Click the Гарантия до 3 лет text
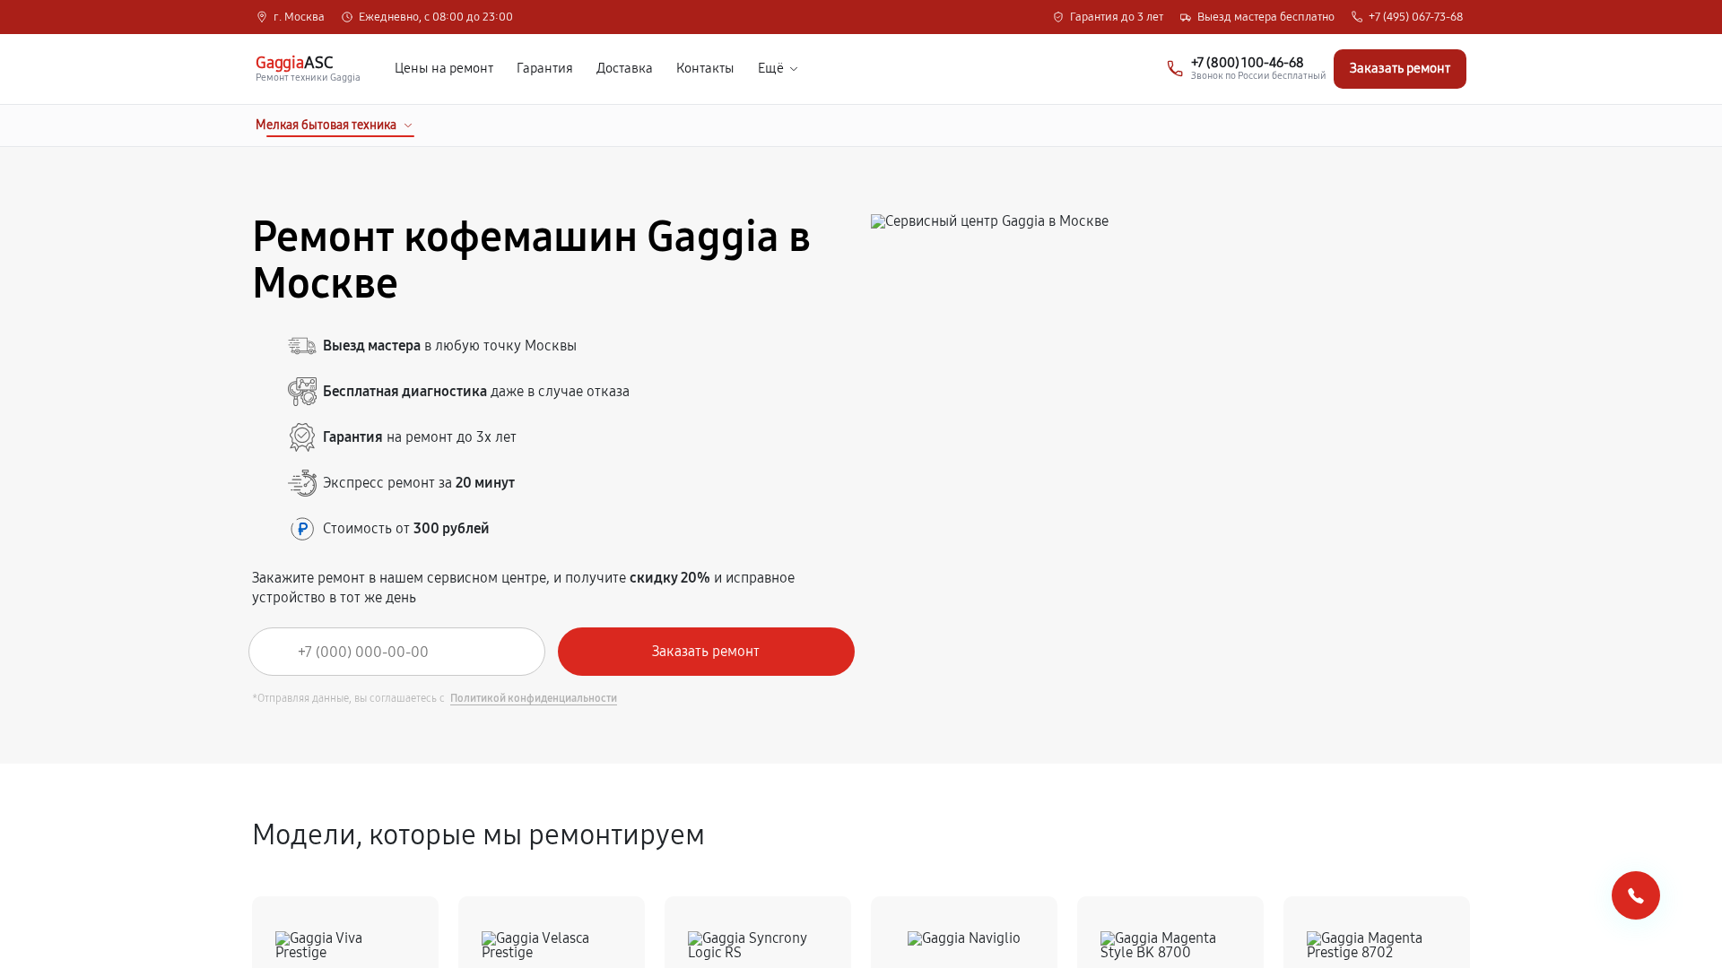The width and height of the screenshot is (1722, 968). (1117, 17)
